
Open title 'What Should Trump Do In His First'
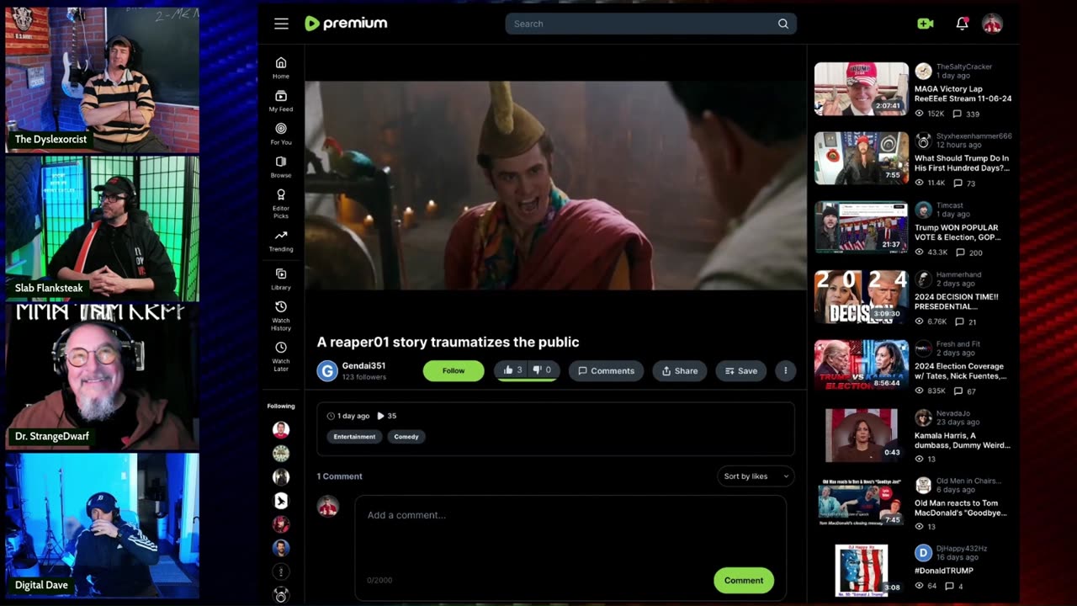[x=962, y=163]
